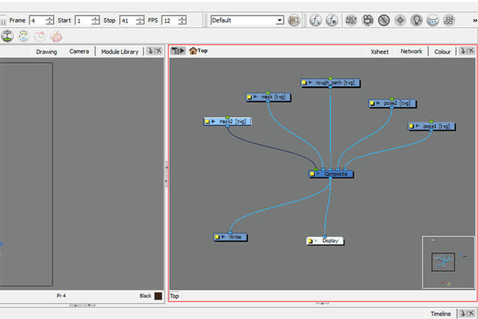
Task: Click the Frame number input field
Action: pos(36,20)
